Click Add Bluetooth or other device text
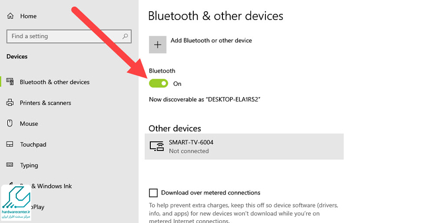447x223 pixels. pyautogui.click(x=211, y=40)
